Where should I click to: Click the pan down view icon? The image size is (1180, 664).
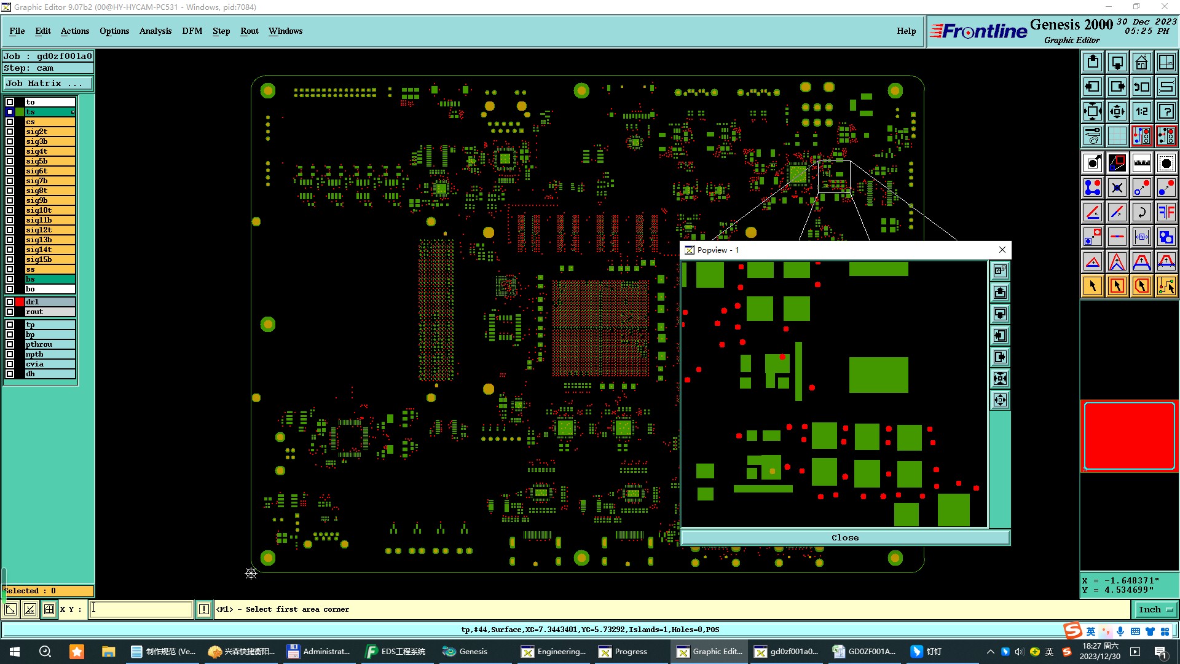1117,62
